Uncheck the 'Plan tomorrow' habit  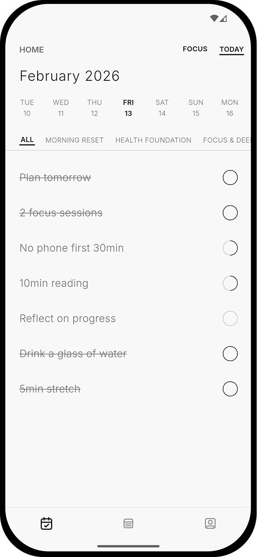(x=230, y=177)
